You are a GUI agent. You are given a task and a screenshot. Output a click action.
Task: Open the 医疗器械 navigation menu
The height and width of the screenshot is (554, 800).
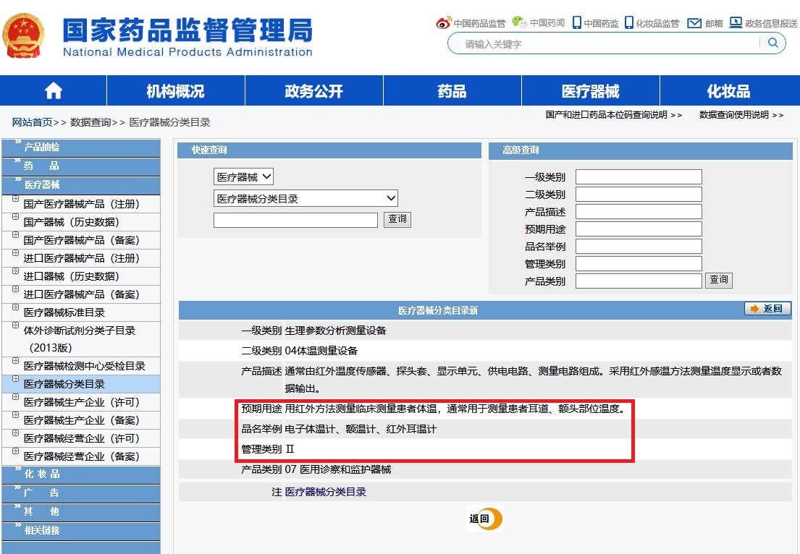(x=590, y=90)
